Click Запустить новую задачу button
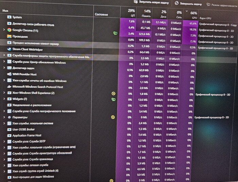 tap(151, 2)
